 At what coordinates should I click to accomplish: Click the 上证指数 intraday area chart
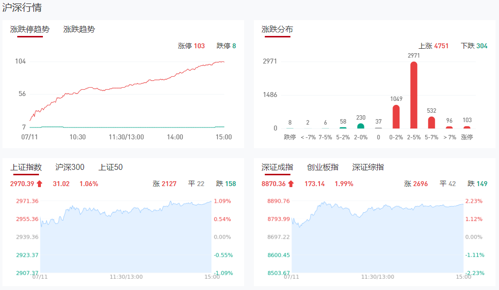(126, 237)
